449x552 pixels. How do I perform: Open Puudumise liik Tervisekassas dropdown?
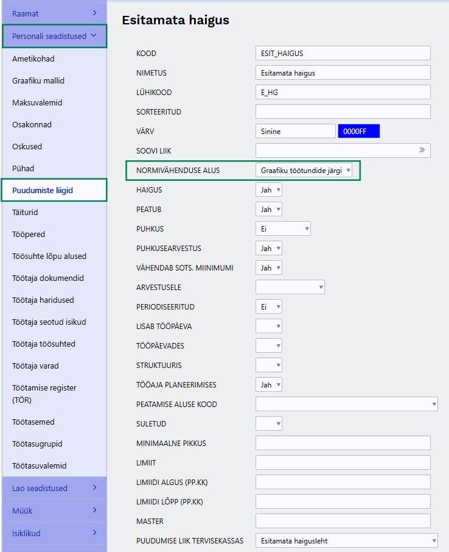tap(346, 540)
